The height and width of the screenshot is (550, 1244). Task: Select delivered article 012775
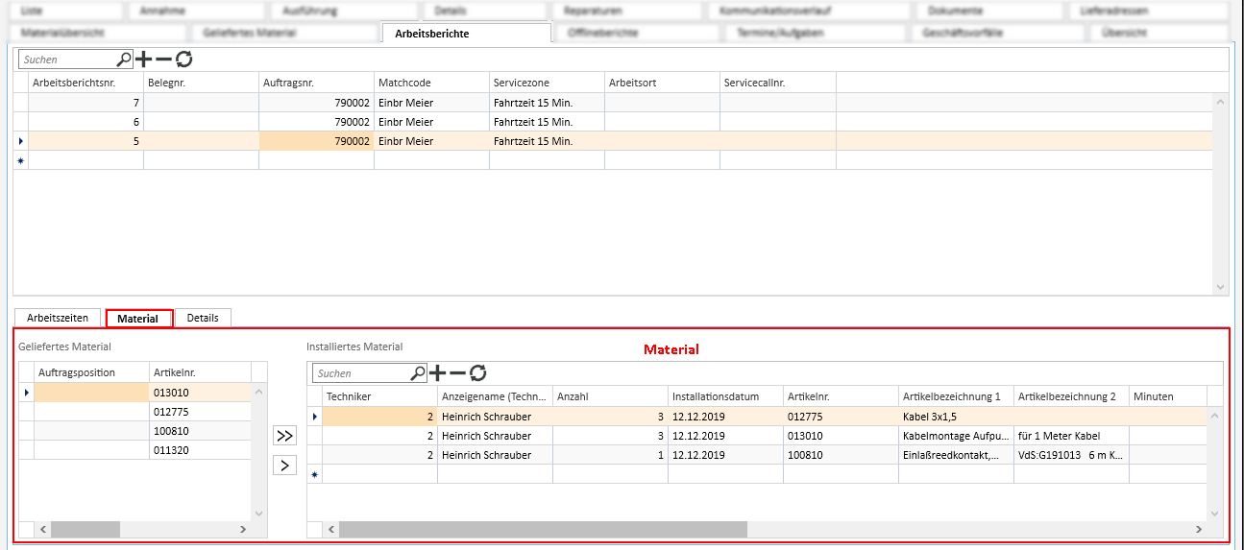point(200,412)
